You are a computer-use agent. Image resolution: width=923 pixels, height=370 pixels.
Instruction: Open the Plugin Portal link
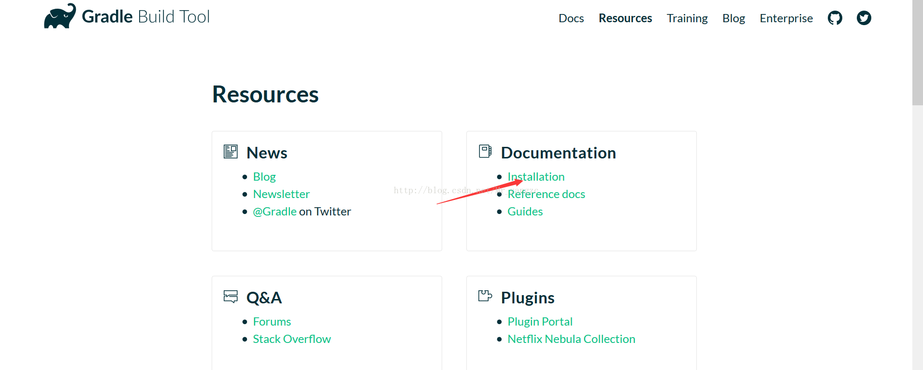click(x=540, y=322)
